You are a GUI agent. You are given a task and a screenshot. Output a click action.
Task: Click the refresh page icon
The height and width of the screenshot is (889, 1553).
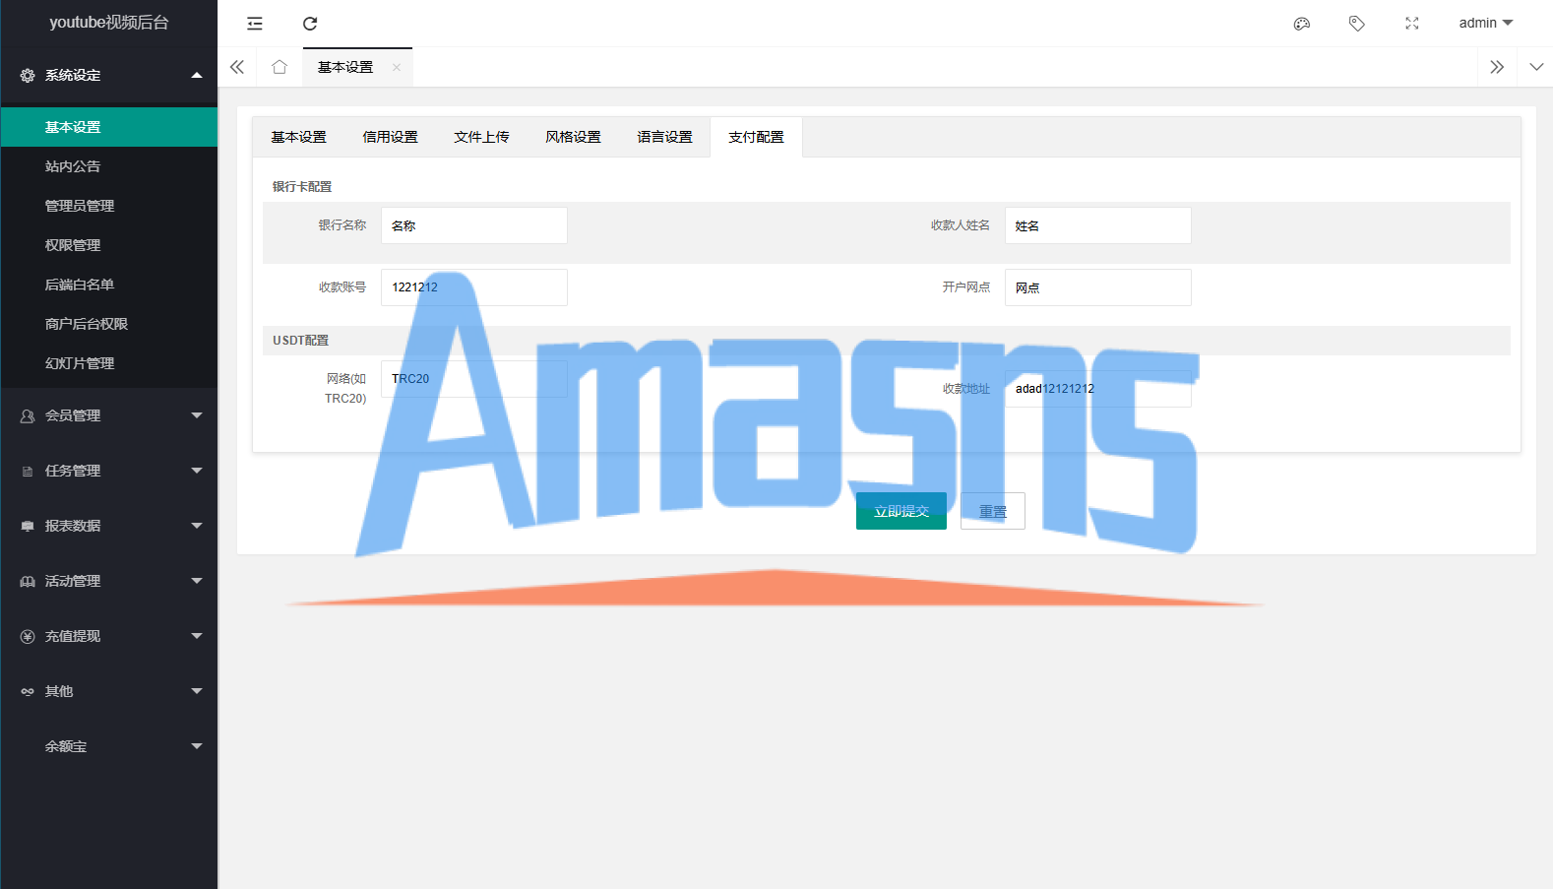(310, 24)
